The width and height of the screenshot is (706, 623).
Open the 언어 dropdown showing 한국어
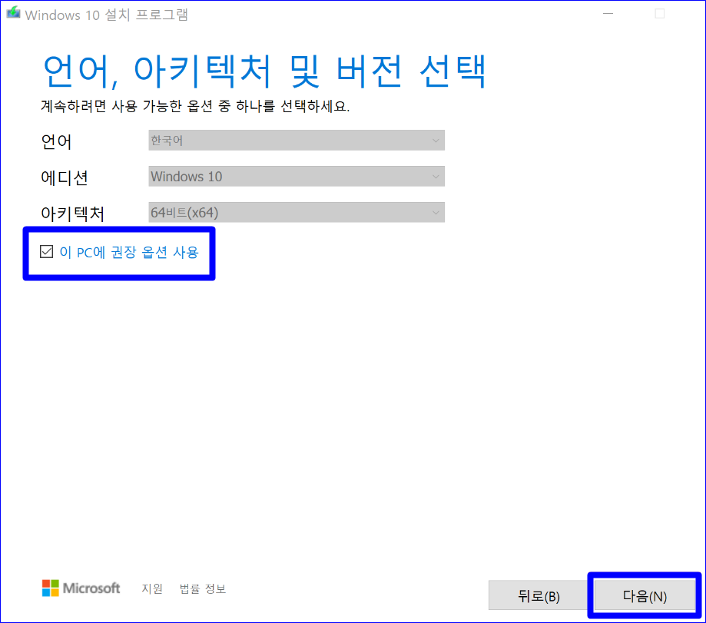[x=297, y=141]
